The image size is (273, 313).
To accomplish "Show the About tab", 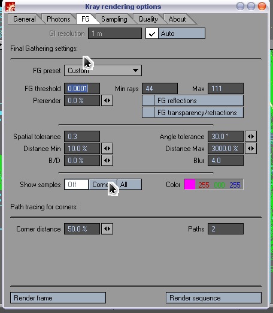I will coord(177,19).
